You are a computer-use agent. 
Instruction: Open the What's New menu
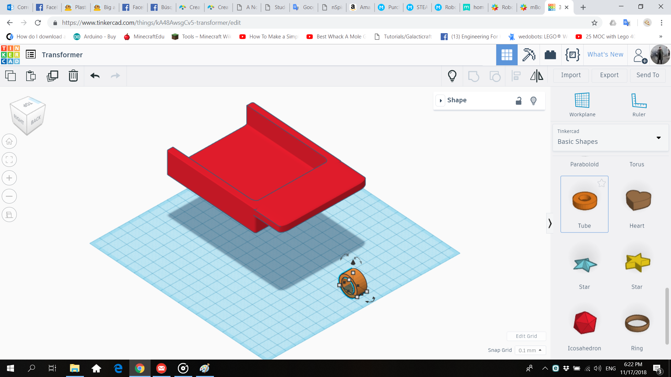pos(605,54)
